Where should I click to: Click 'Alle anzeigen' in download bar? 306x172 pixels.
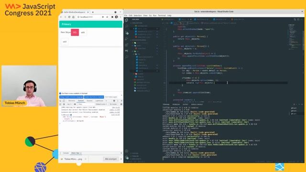pyautogui.click(x=111, y=159)
